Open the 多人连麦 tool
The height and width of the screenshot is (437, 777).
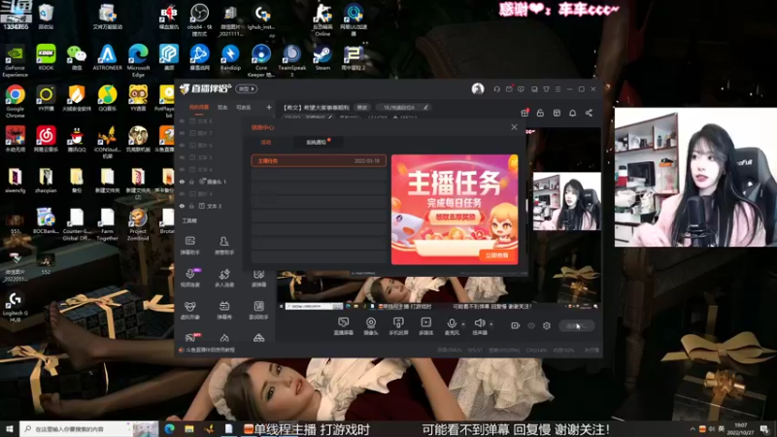224,278
